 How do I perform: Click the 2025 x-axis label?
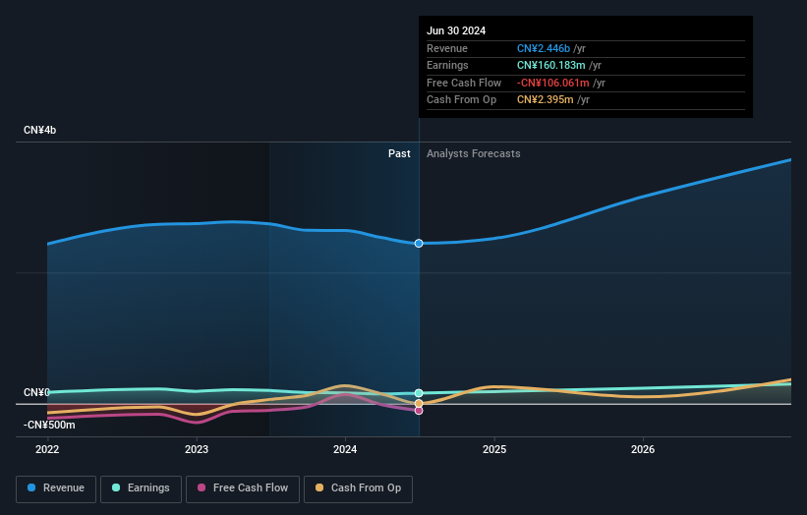494,449
